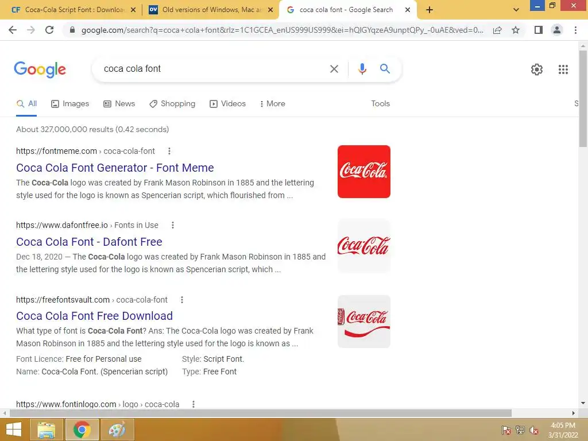Close the coca cola font Google Search tab

point(408,10)
